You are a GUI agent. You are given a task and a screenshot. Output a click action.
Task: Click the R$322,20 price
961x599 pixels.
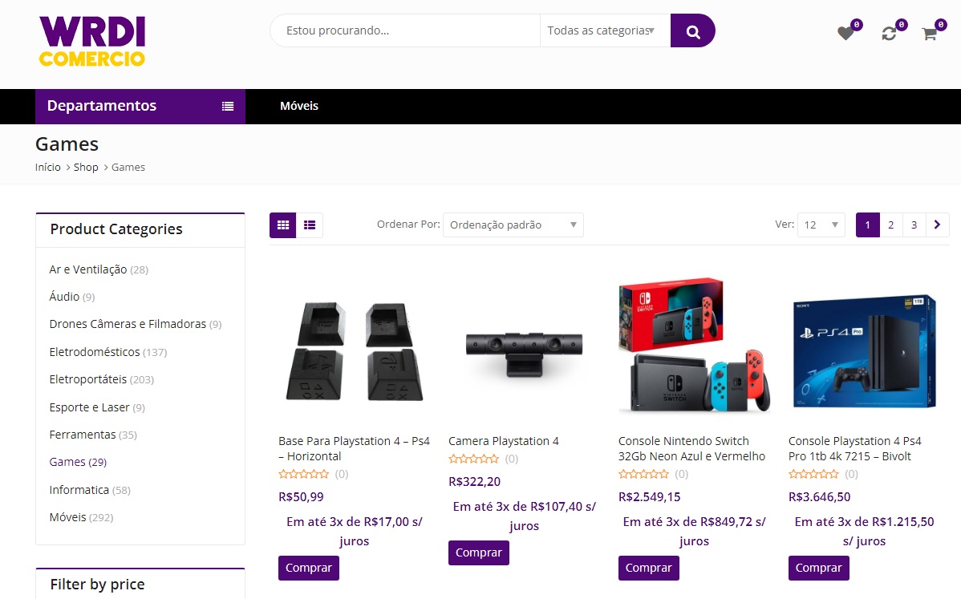pyautogui.click(x=474, y=481)
